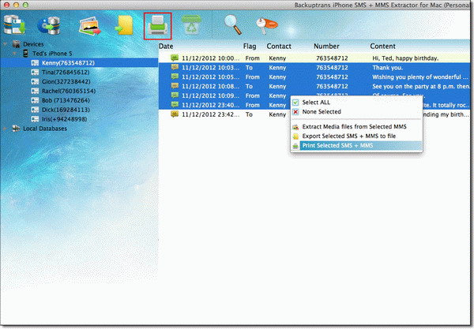Open Bob (713476264) conversation
474x329 pixels.
point(66,100)
